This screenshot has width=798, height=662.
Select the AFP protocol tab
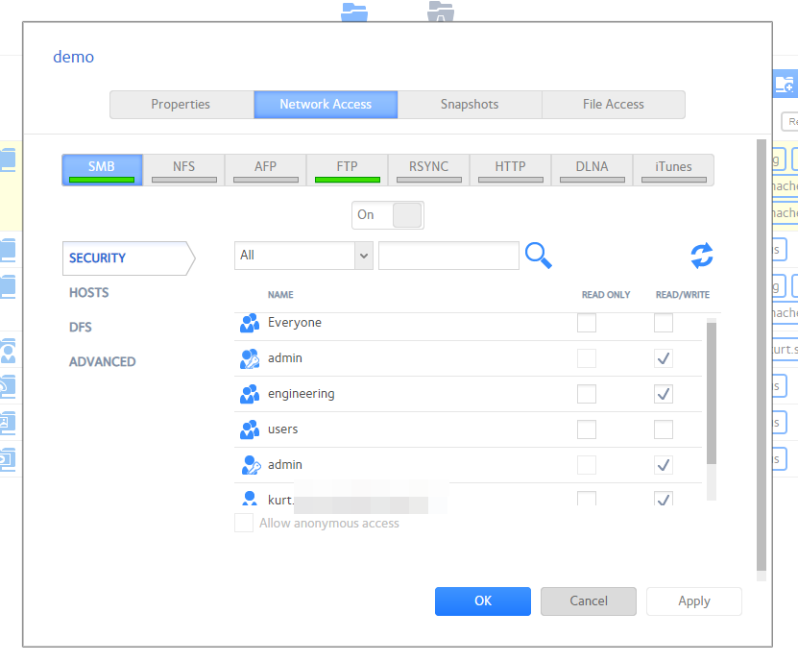(x=266, y=170)
